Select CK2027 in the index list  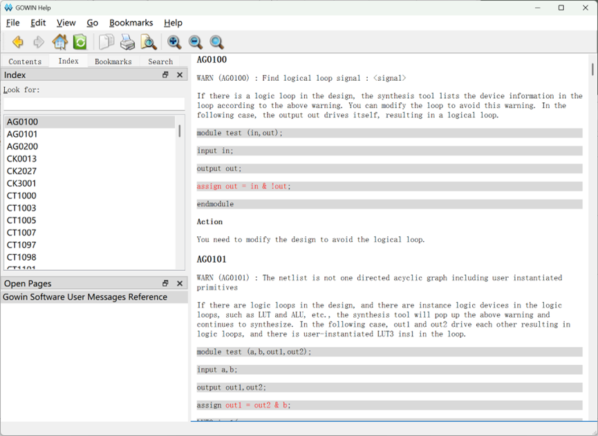(90, 171)
